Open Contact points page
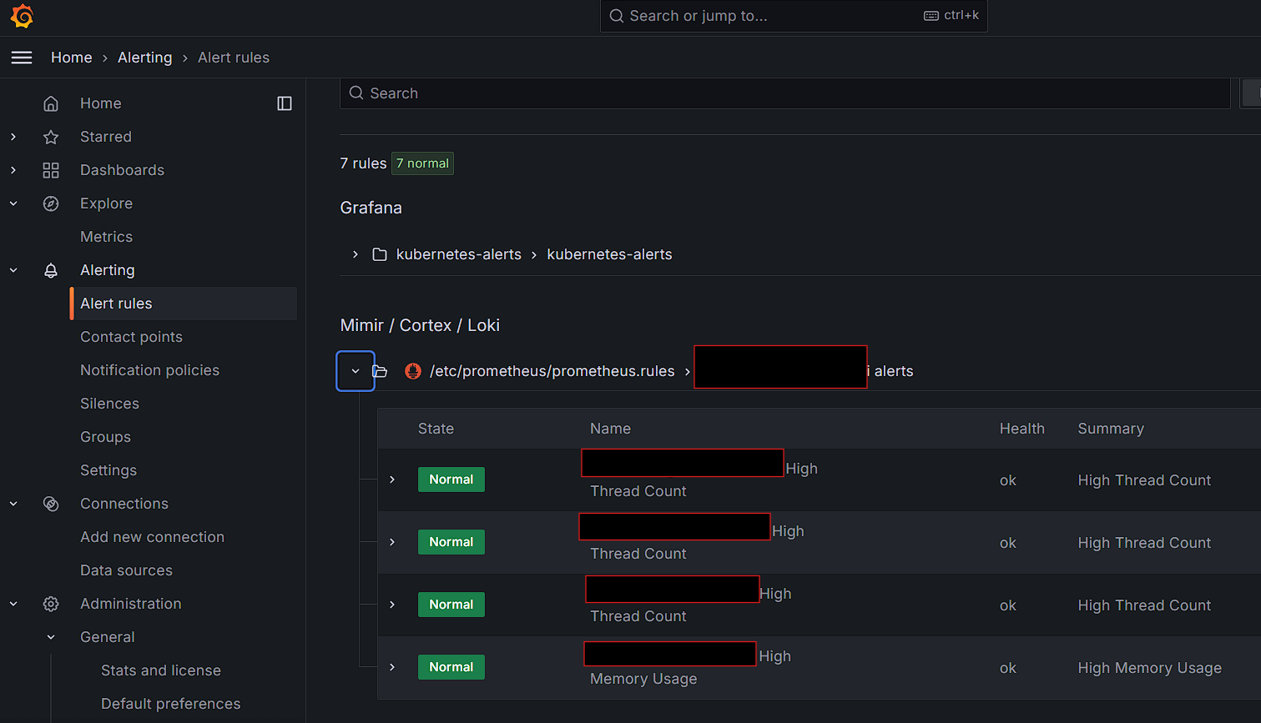Screen dimensions: 1261x723 point(131,337)
